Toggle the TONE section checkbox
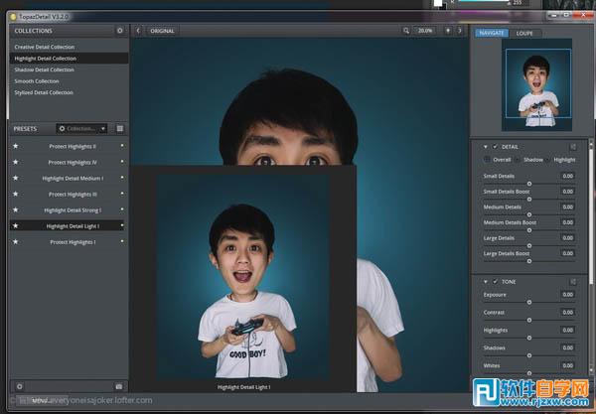Viewport: 596px width, 414px height. [x=495, y=282]
